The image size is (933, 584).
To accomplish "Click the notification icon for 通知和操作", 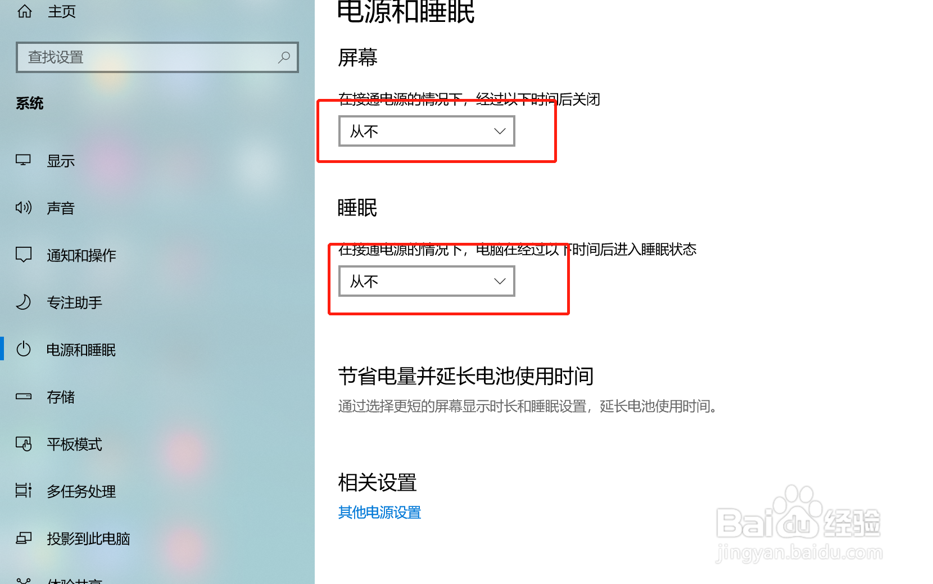I will click(x=23, y=255).
